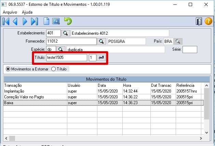The image size is (215, 146).
Task: Open the Arquivo menu
Action: tap(10, 12)
